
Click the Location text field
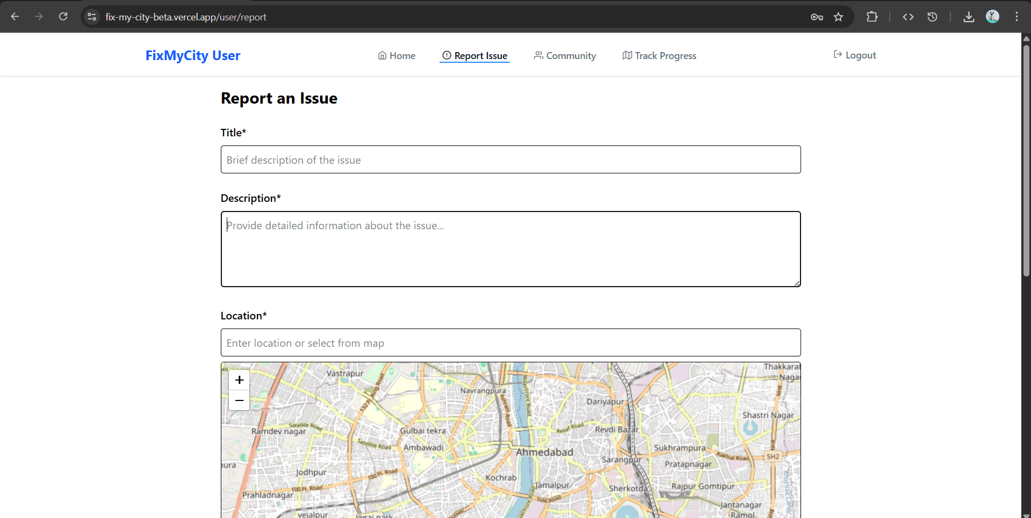pos(510,343)
